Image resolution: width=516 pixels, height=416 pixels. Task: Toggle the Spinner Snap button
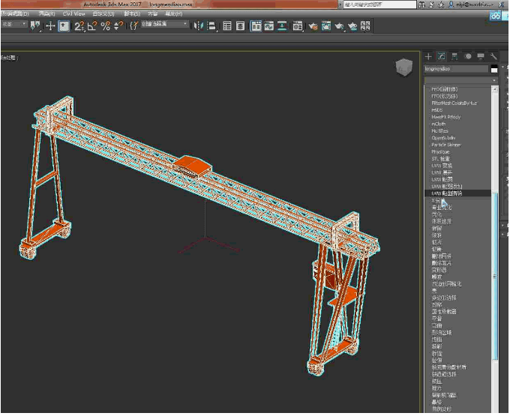tap(118, 26)
